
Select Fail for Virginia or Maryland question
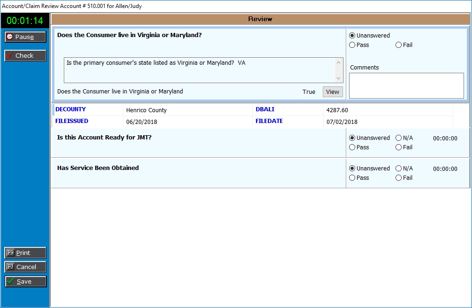click(398, 45)
